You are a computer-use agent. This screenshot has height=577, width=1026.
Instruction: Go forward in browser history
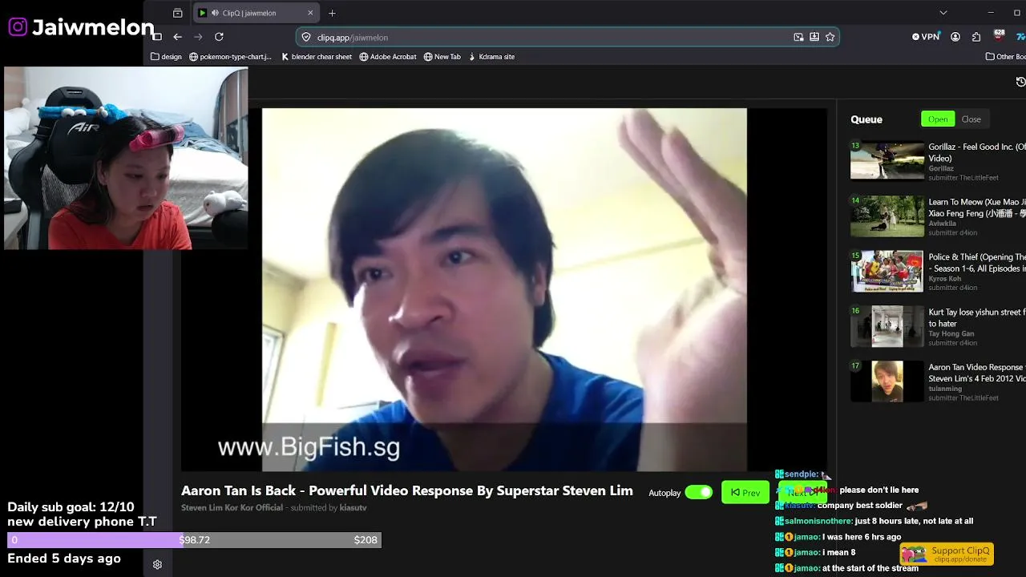198,37
